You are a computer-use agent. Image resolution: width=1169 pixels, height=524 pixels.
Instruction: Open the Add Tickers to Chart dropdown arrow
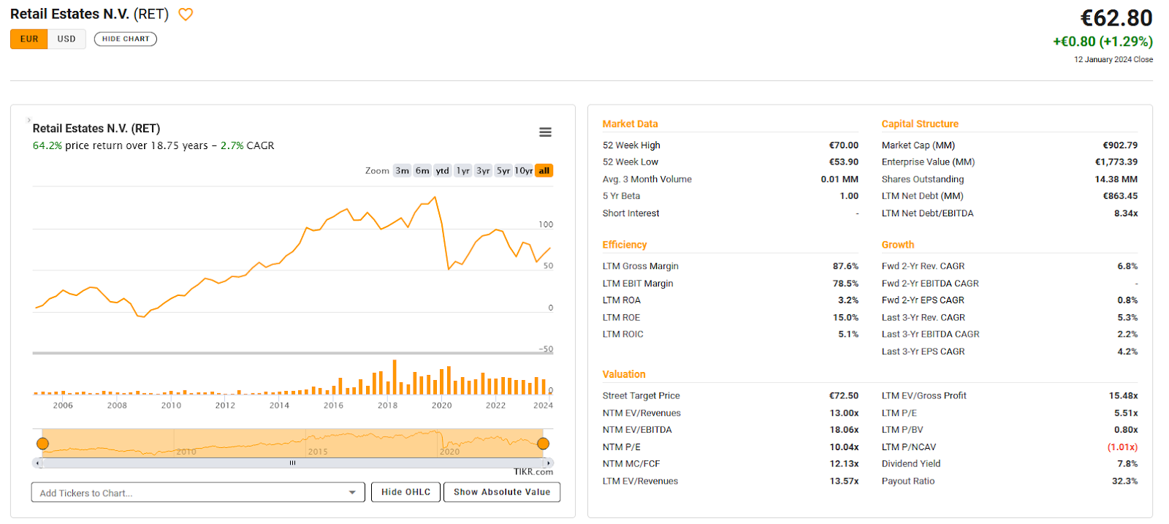[x=352, y=493]
